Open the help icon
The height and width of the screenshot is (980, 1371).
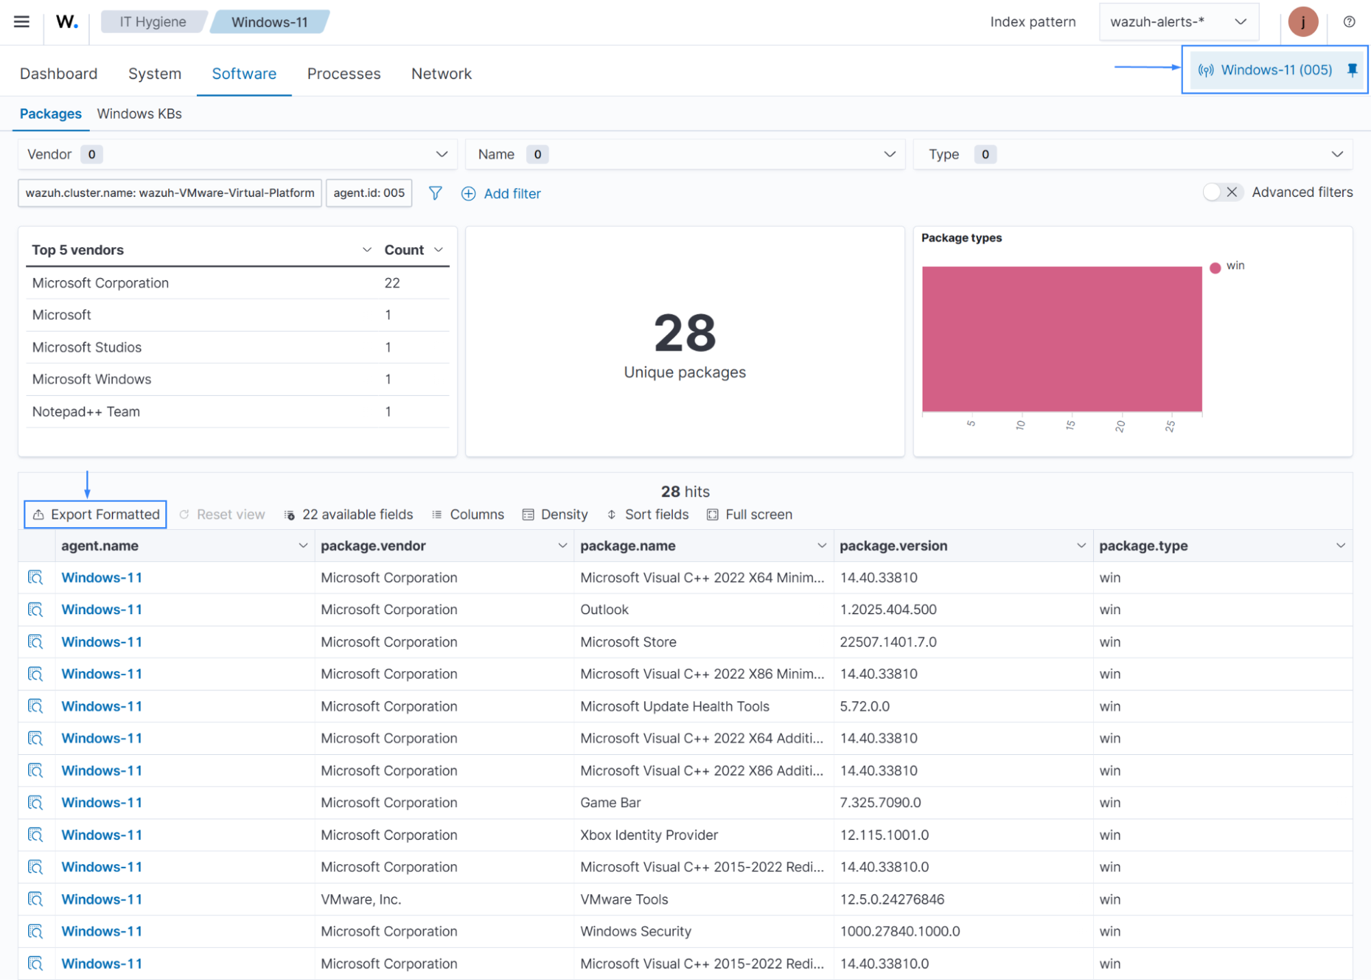1348,22
